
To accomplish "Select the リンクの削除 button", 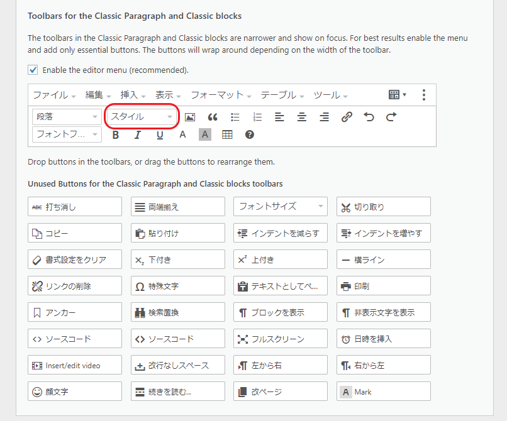I will click(x=75, y=286).
